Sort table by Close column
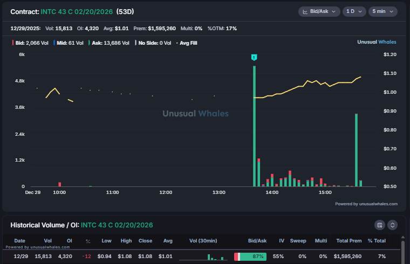410x264 pixels. click(145, 241)
